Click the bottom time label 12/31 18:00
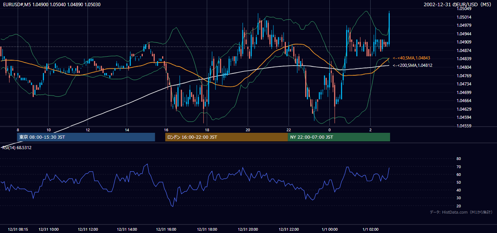Viewport: 497px width, 233px height. [207, 230]
